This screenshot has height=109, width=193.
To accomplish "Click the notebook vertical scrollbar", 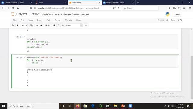I will (192, 77).
